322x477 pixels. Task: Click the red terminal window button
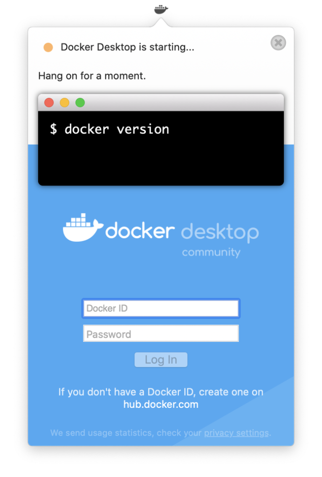coord(49,102)
